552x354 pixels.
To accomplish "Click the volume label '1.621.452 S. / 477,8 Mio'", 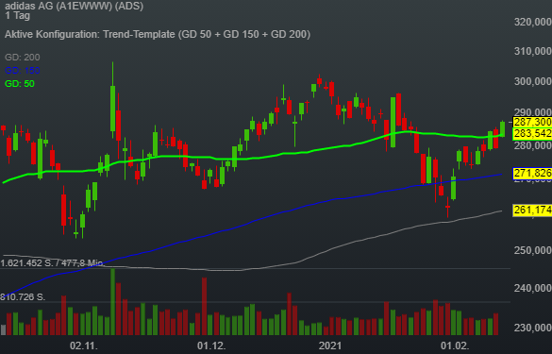I will tap(52, 263).
